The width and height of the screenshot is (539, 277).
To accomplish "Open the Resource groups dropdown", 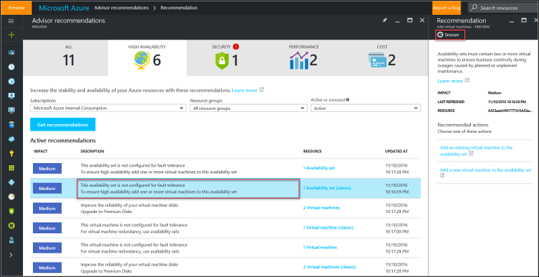I will 247,107.
